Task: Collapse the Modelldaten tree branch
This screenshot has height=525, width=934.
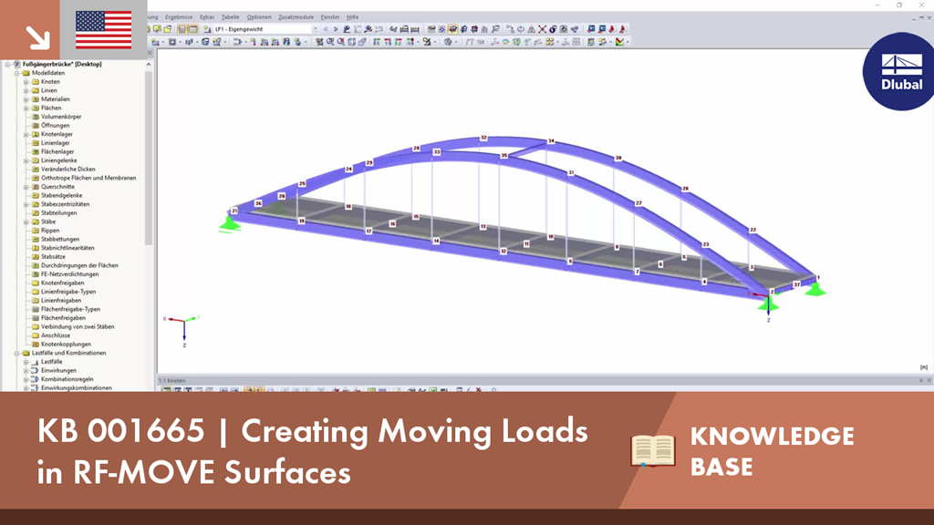Action: [17, 73]
